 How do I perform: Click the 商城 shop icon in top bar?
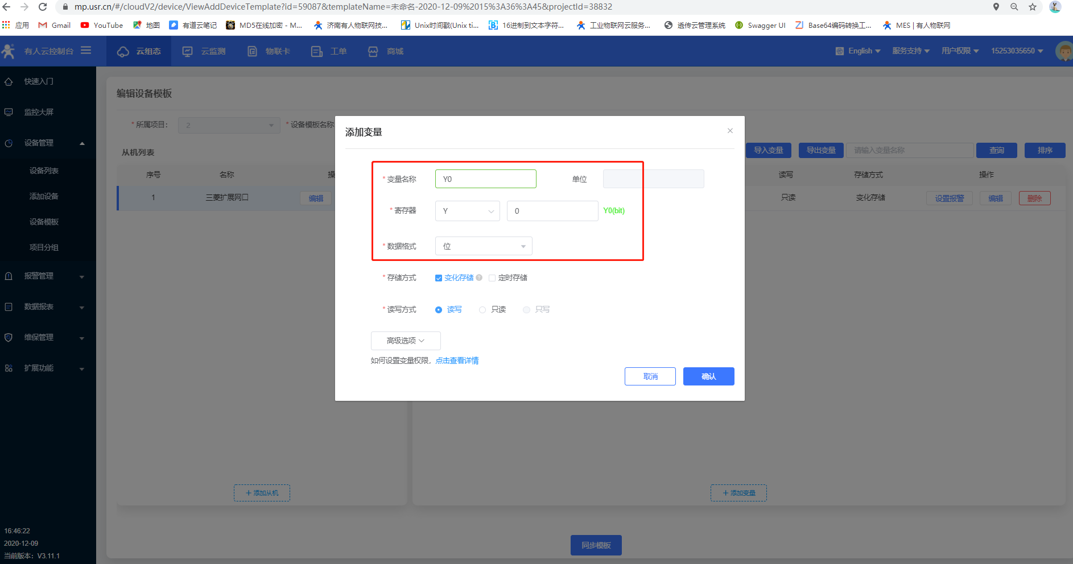(373, 52)
